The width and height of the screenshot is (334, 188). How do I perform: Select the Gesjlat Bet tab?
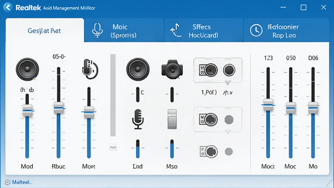click(x=45, y=30)
